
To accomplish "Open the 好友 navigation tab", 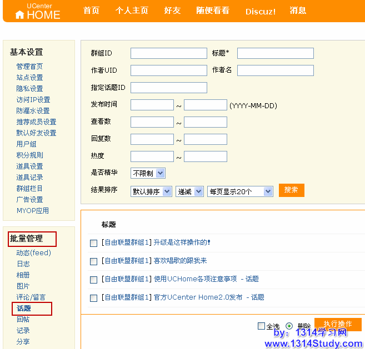I will 172,11.
